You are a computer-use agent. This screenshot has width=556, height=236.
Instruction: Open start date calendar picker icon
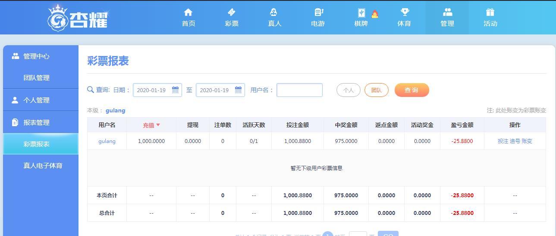[x=175, y=90]
